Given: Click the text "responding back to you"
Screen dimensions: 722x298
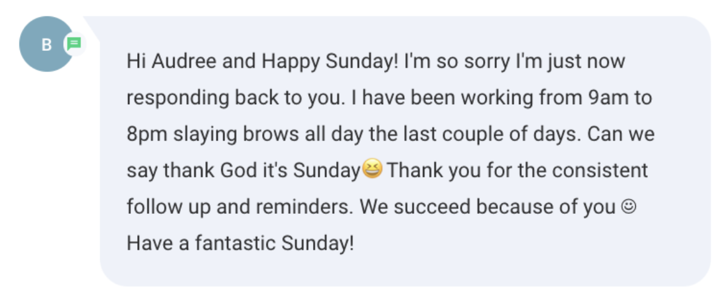Looking at the screenshot, I should point(237,98).
